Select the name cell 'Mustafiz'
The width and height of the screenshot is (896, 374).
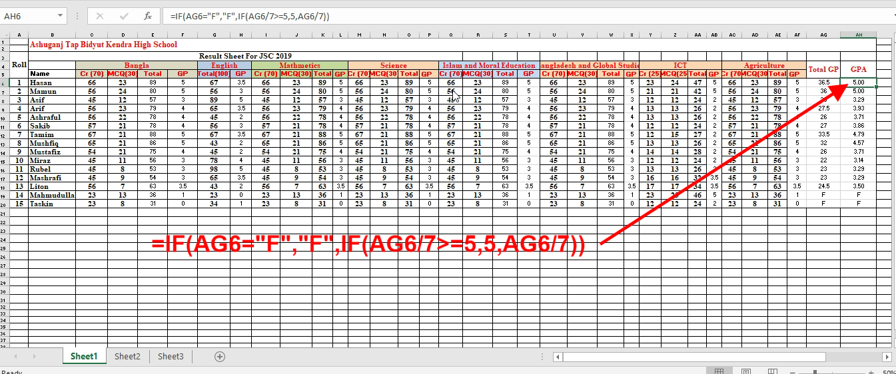52,152
